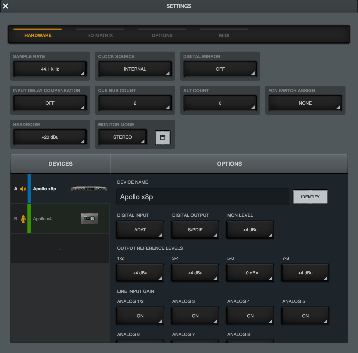Click the Apollo x8p rack unit image

point(89,189)
